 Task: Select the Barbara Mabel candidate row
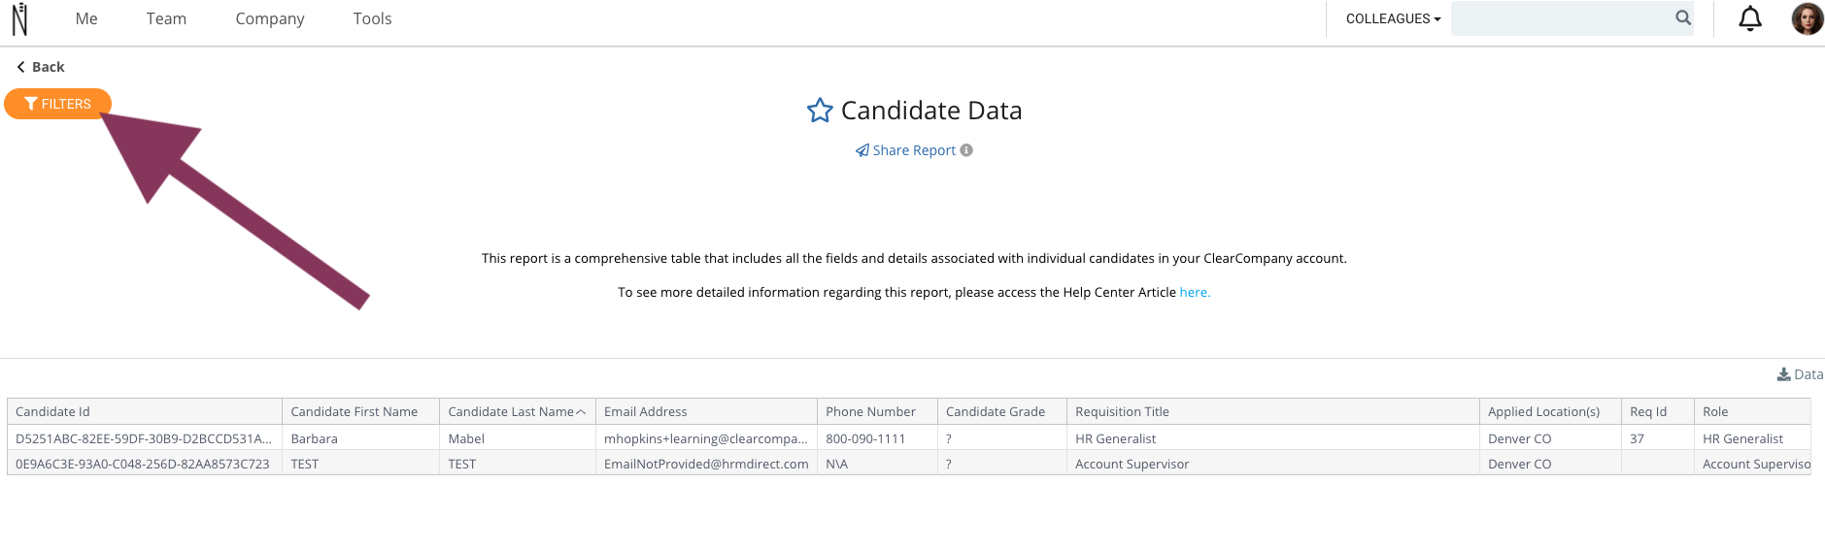pyautogui.click(x=909, y=438)
